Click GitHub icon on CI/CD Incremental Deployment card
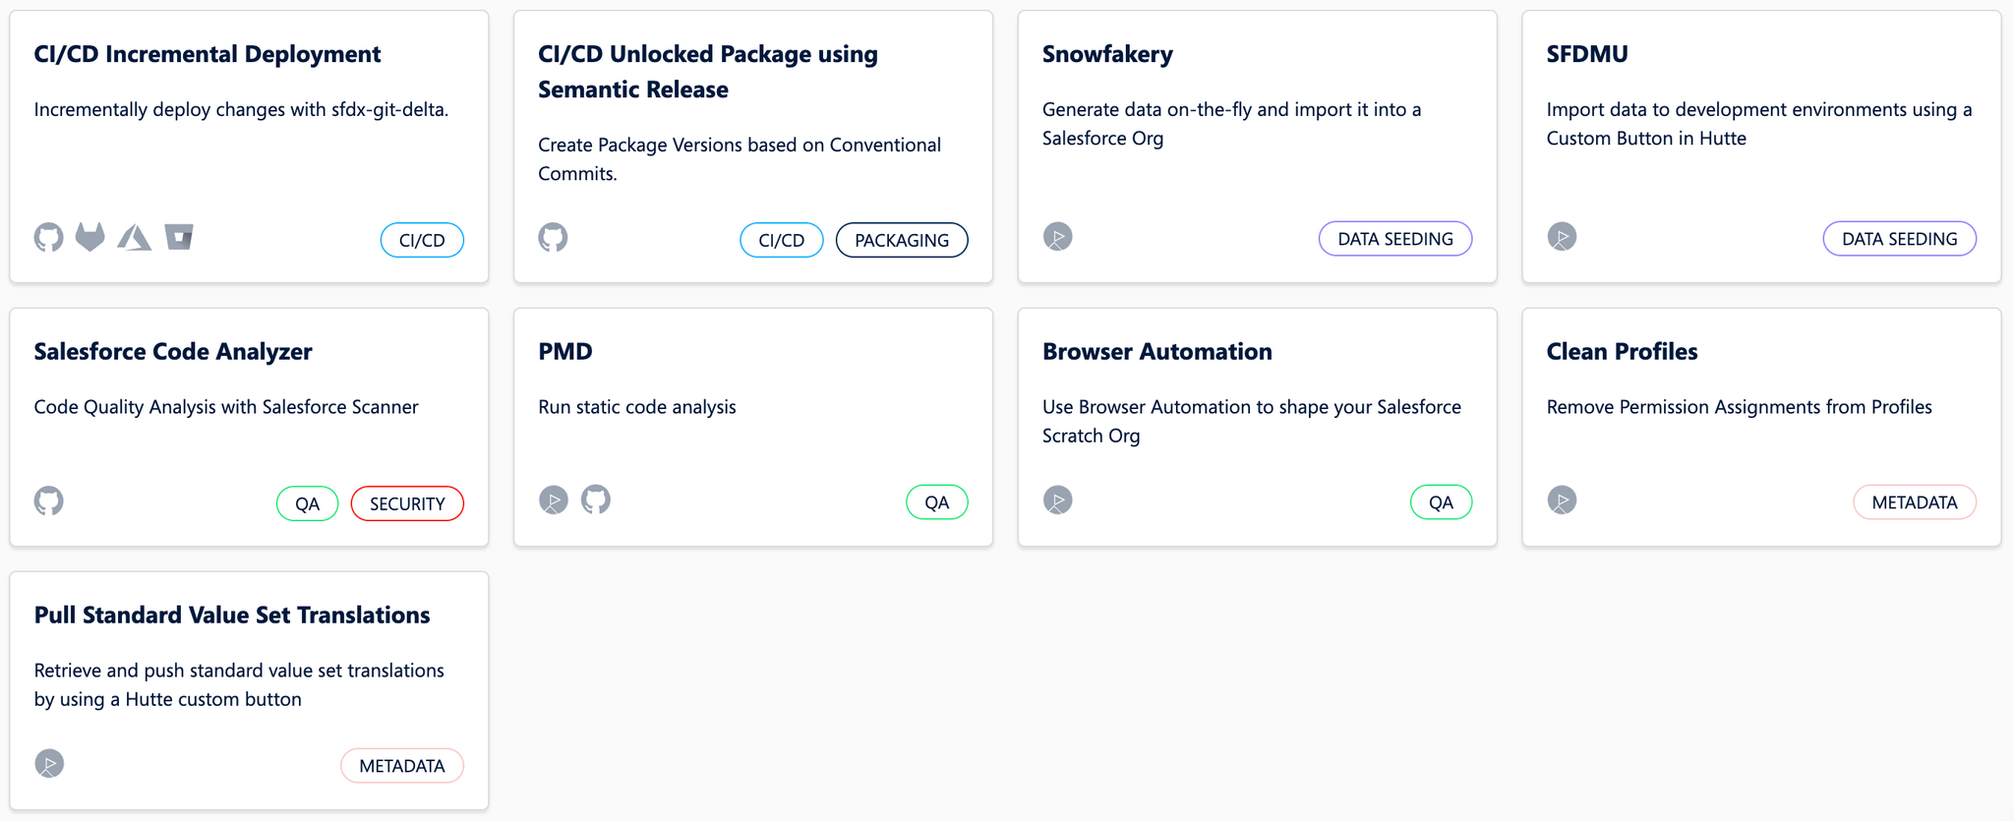The width and height of the screenshot is (2014, 821). [48, 237]
